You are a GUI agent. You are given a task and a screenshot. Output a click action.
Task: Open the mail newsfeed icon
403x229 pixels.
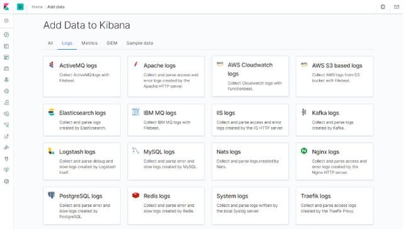click(396, 7)
